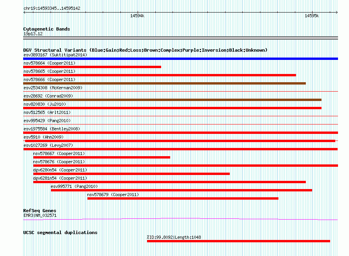Select the red esv5910 loss bar
Image resolution: width=349 pixels, height=256 pixels.
[x=180, y=141]
